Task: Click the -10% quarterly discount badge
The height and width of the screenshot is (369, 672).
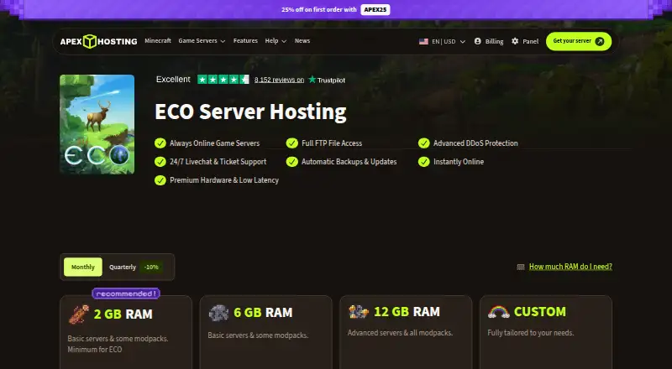Action: (151, 268)
